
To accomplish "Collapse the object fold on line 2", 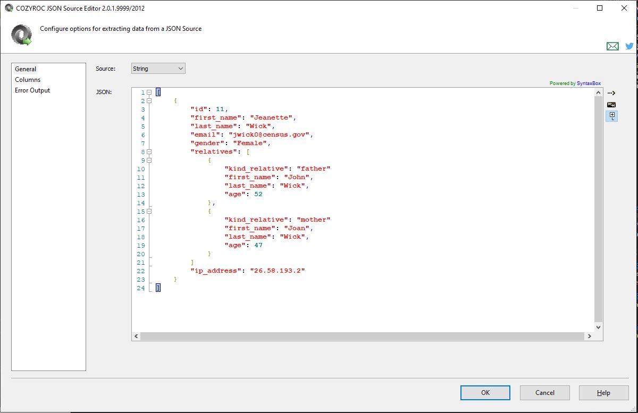I will click(149, 101).
